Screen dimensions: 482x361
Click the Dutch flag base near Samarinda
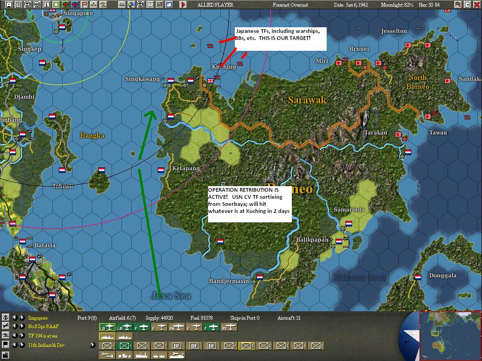point(349,223)
